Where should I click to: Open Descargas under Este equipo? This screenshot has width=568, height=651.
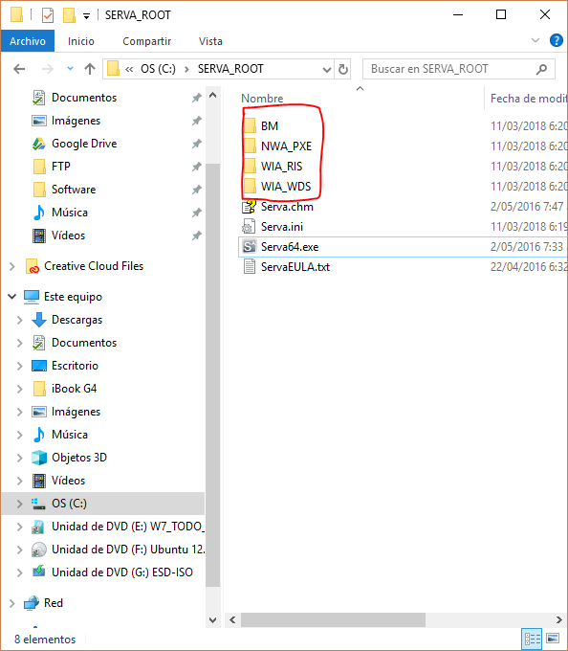click(76, 320)
